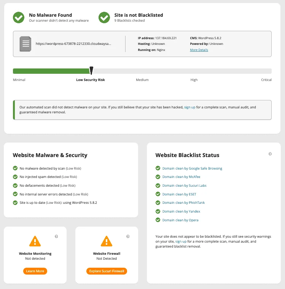Open Domain clean by Google Safe Browsing link
The image size is (285, 289).
point(192,168)
